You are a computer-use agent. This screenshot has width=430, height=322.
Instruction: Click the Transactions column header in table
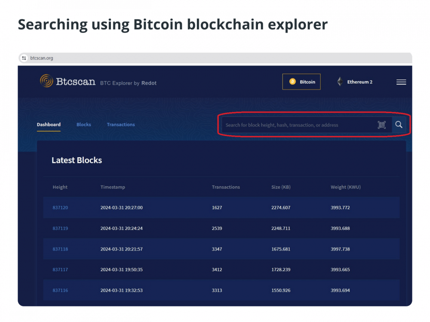coord(226,187)
